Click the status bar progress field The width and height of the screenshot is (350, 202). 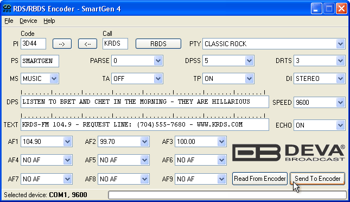click(x=227, y=195)
